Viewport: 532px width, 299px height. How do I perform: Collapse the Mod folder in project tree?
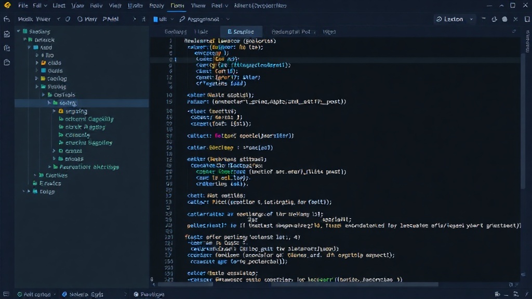(x=30, y=47)
